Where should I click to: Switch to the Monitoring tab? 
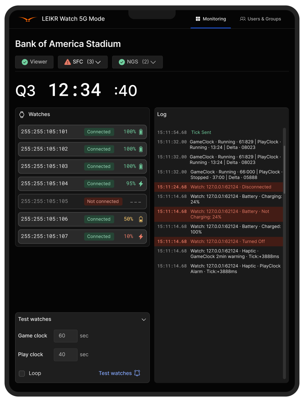point(211,19)
